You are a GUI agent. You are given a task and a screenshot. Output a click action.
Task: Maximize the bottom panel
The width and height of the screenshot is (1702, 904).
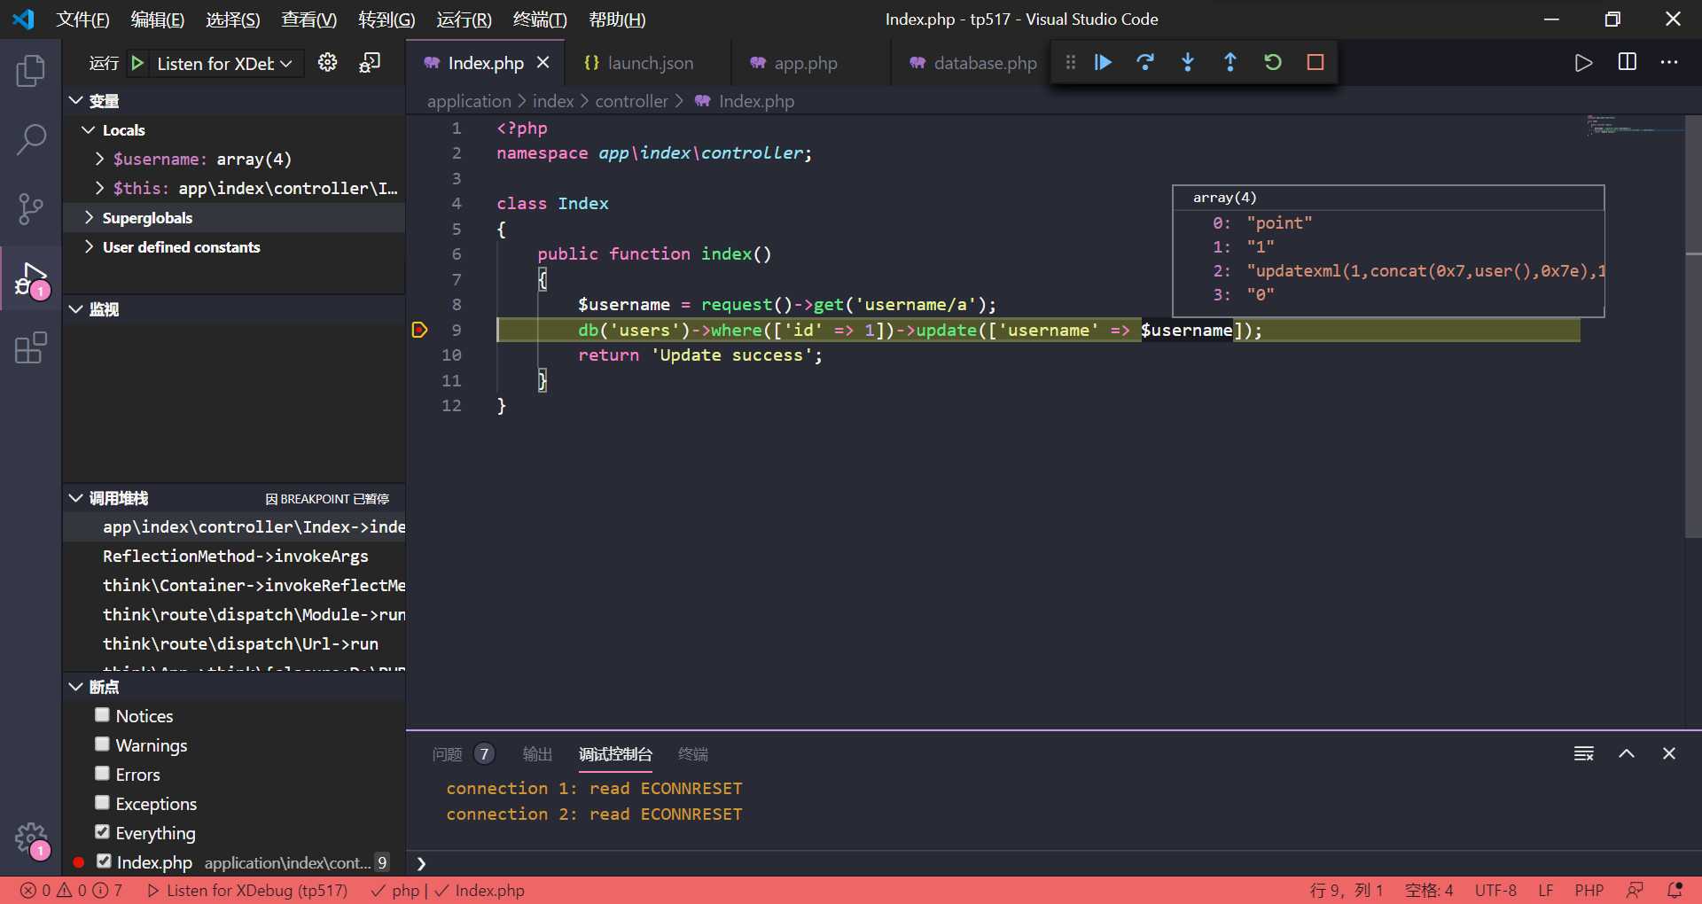(1627, 753)
